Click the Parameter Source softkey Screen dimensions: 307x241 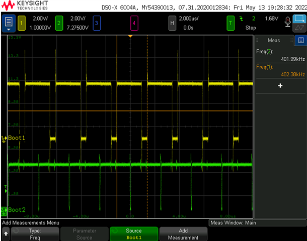click(85, 234)
